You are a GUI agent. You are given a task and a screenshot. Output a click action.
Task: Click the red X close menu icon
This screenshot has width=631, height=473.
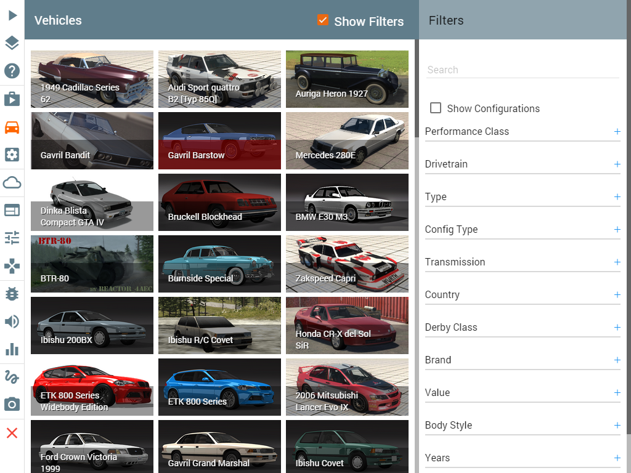point(12,433)
